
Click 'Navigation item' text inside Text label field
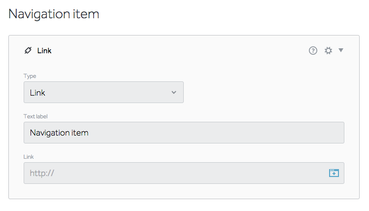59,133
